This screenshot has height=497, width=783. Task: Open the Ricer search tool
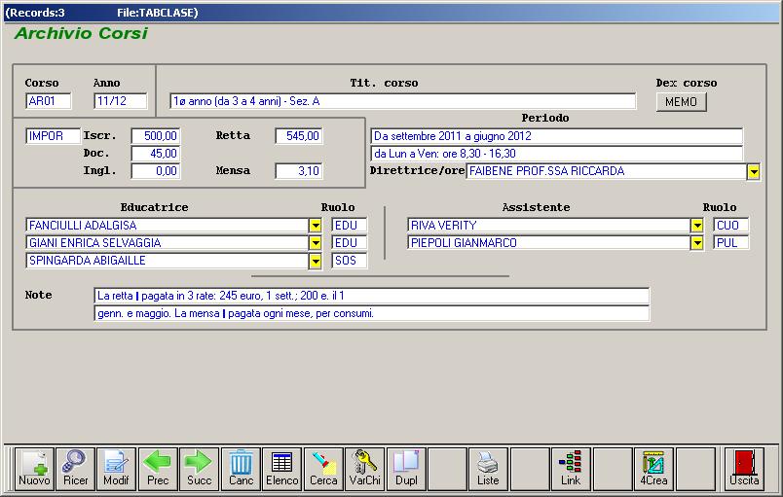coord(75,469)
